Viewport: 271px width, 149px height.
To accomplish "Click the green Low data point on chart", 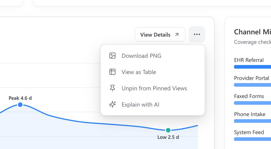I will (x=168, y=130).
